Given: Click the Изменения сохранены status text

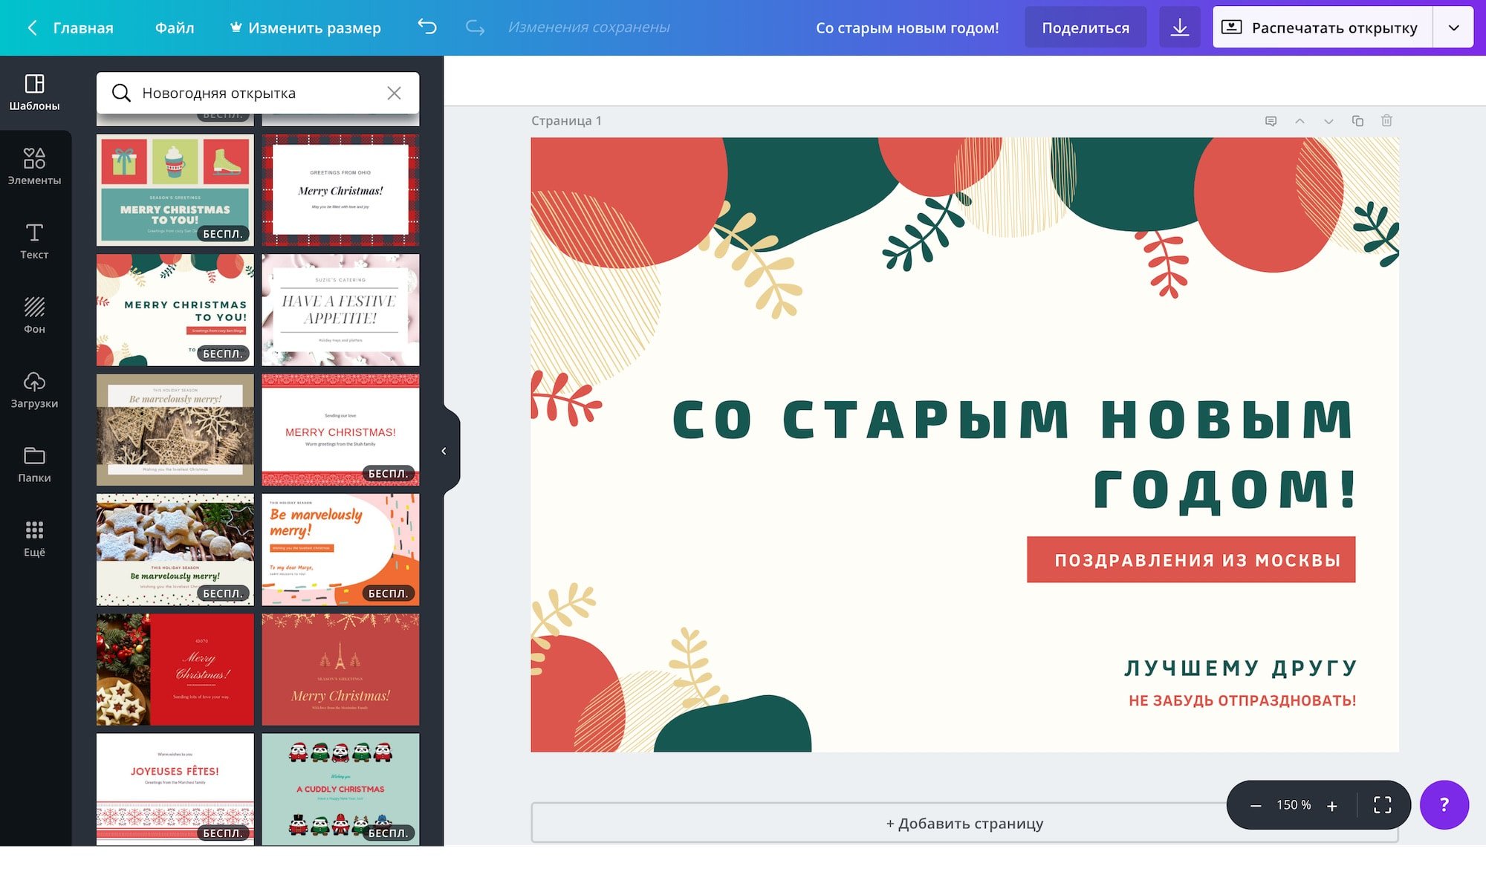Looking at the screenshot, I should pyautogui.click(x=588, y=27).
